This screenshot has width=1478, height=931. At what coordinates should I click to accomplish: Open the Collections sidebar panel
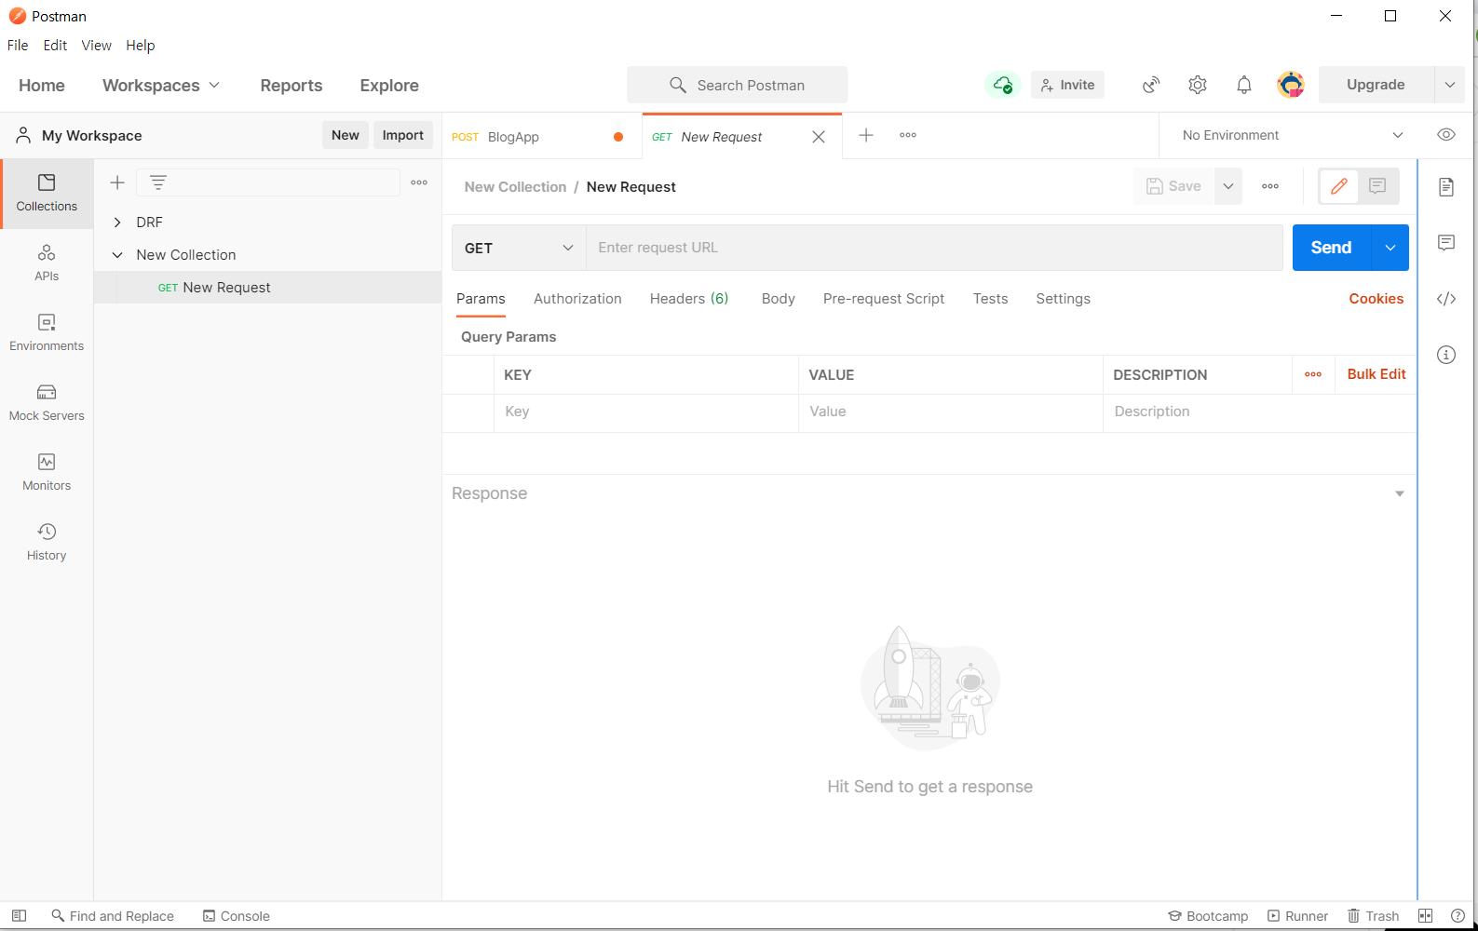[x=47, y=193]
